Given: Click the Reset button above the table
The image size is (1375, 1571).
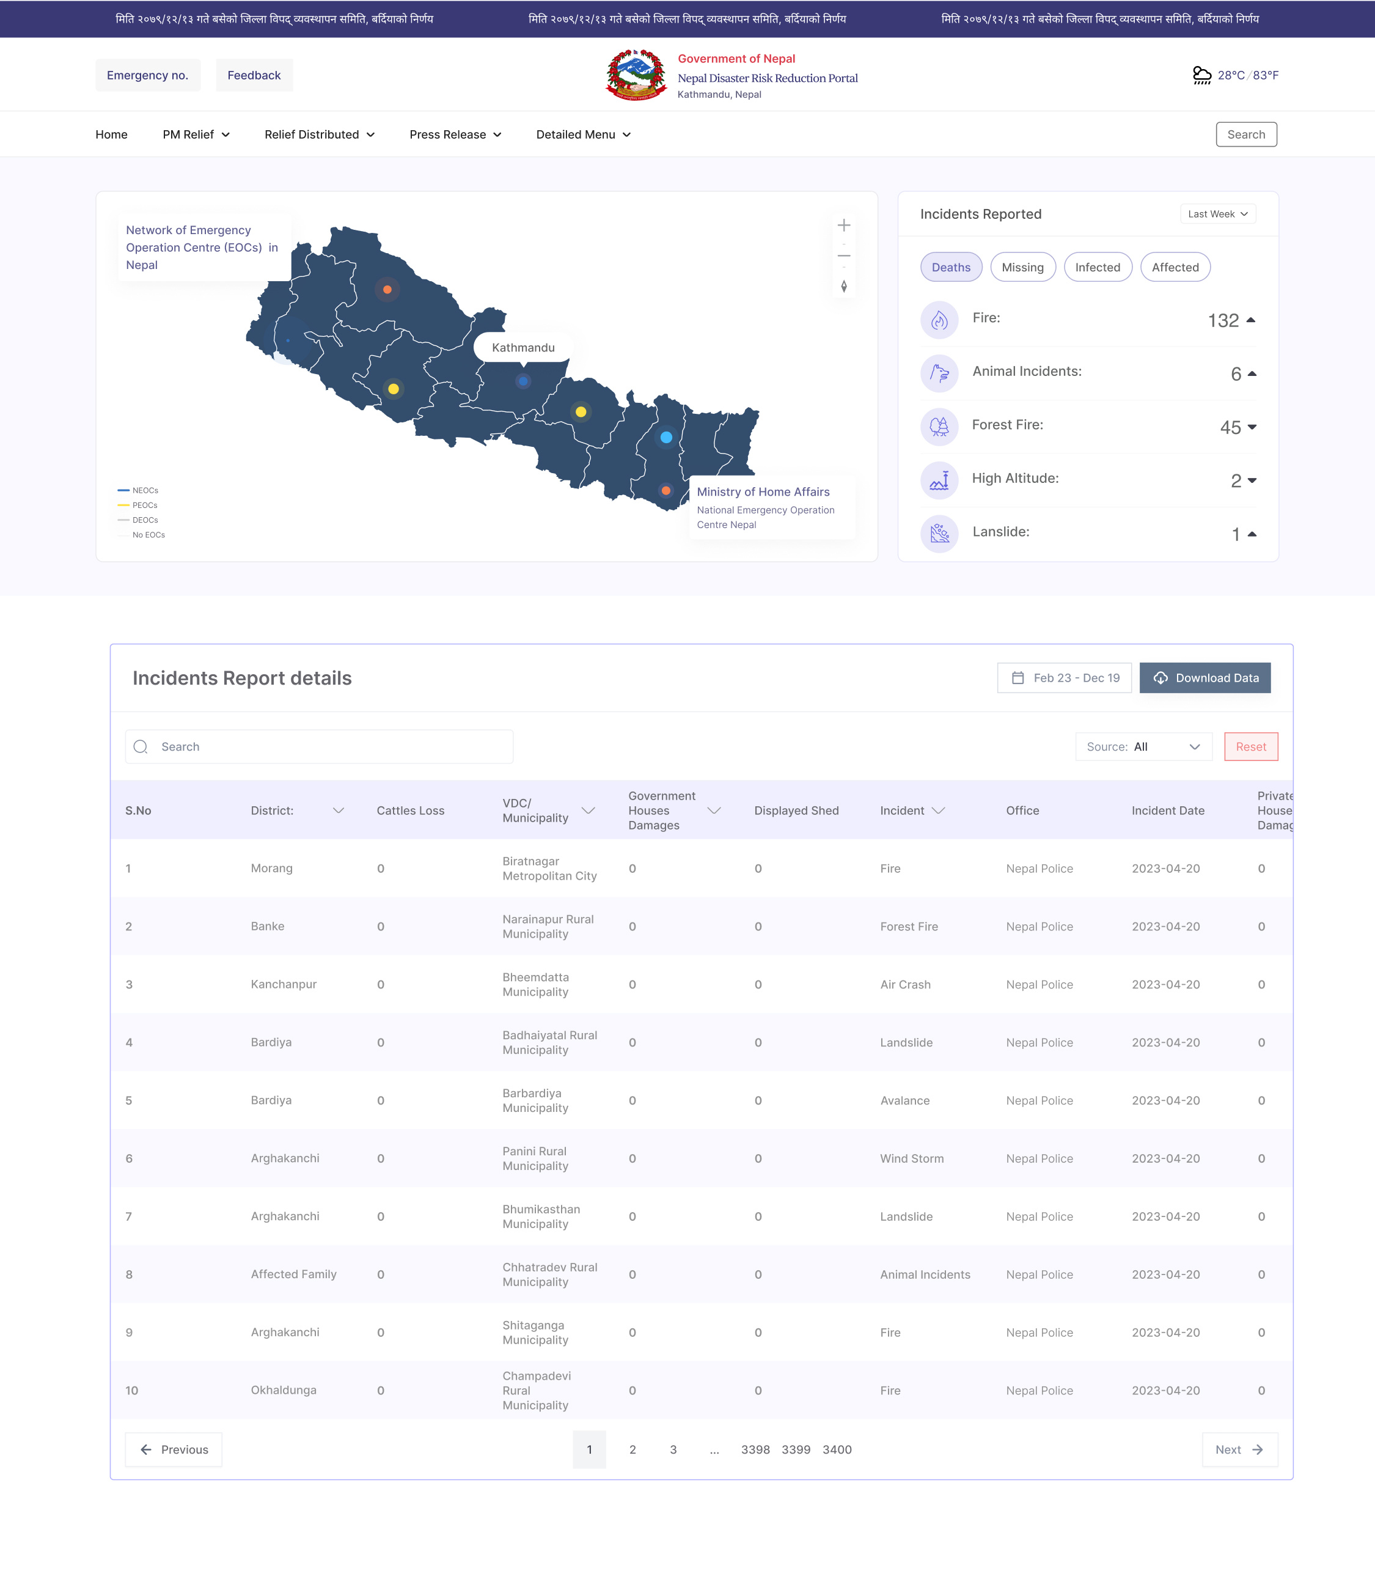Looking at the screenshot, I should [x=1251, y=746].
